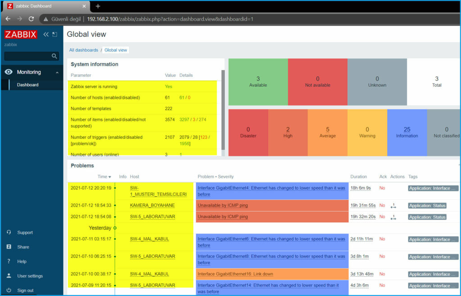
Task: Open the GigabitEthernet14 lower speed problem link
Action: pos(268,288)
